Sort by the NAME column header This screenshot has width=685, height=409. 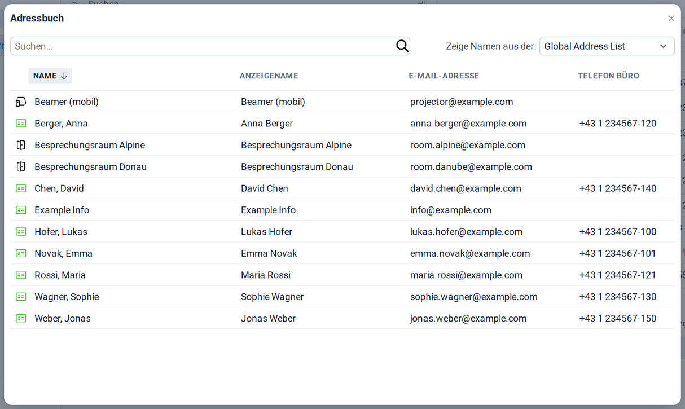coord(50,76)
